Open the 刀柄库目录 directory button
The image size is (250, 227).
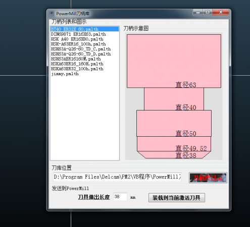point(208,178)
